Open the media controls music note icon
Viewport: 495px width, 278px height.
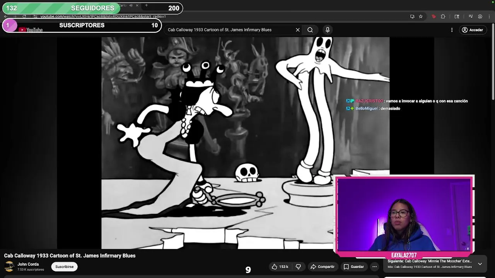tap(471, 17)
